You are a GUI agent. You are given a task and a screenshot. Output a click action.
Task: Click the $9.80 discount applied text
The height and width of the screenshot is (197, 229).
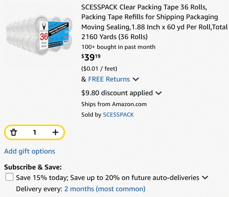tap(117, 93)
